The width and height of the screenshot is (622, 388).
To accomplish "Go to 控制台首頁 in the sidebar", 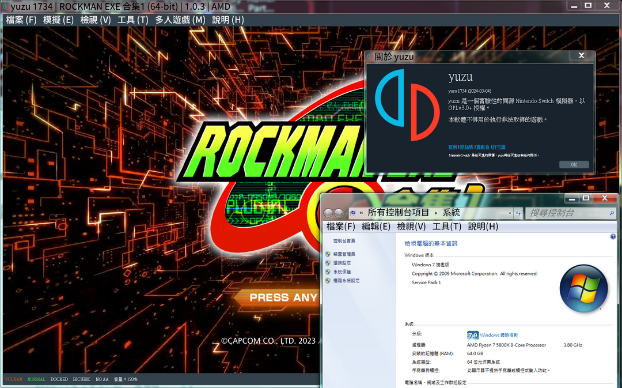I will click(344, 241).
